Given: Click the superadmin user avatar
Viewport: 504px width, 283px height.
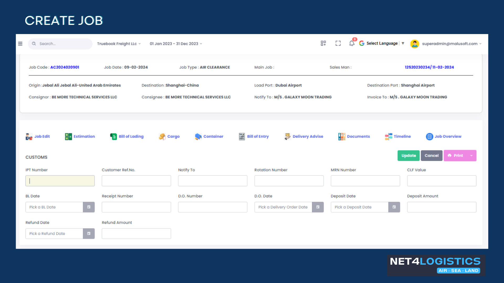Looking at the screenshot, I should (x=415, y=44).
